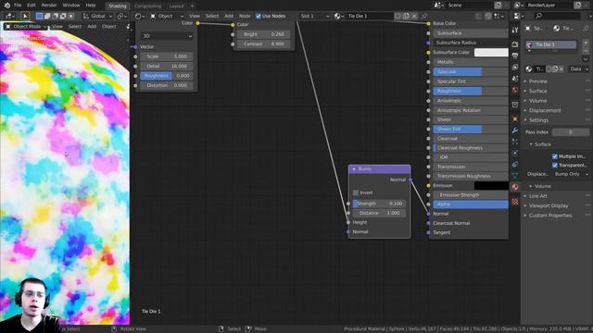Adjust the Principled Alpha slider
Viewport: 593px width, 333px height.
[x=471, y=204]
